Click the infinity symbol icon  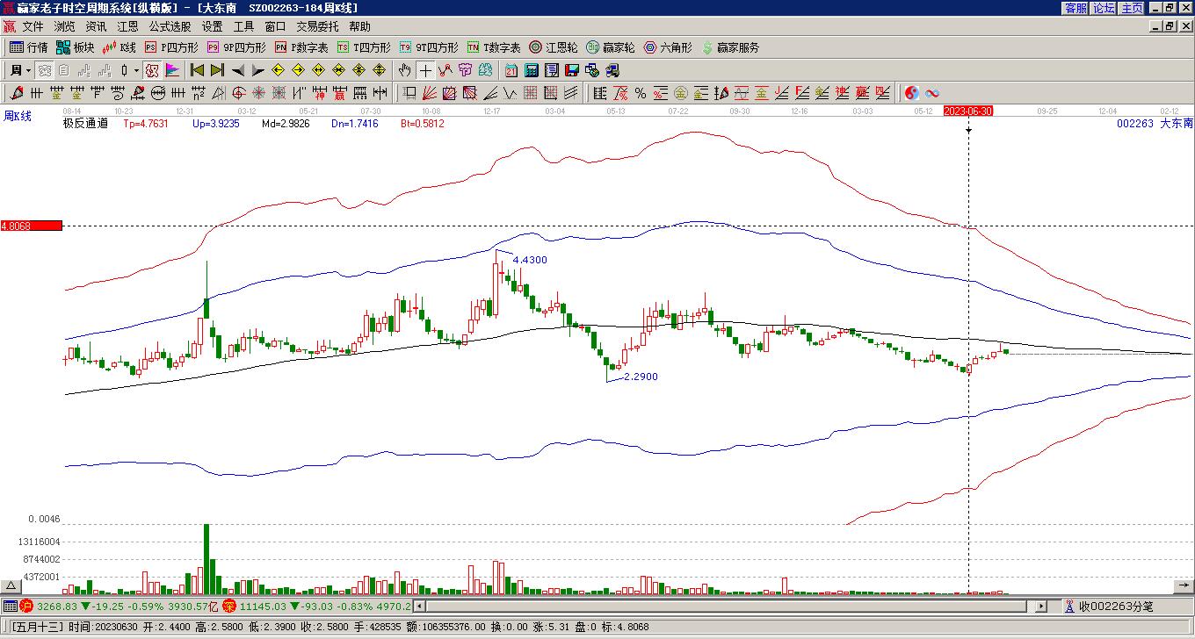click(x=932, y=93)
